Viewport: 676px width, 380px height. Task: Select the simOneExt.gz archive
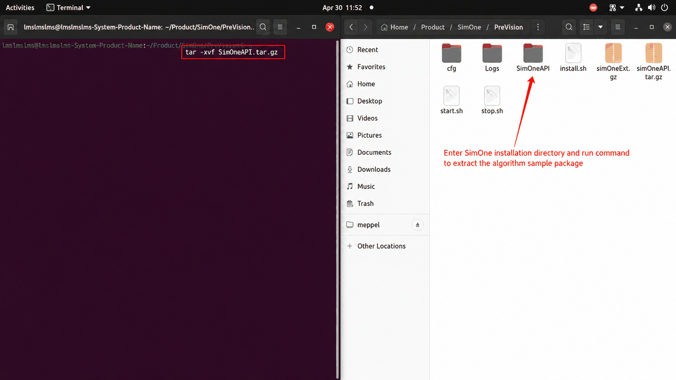613,62
